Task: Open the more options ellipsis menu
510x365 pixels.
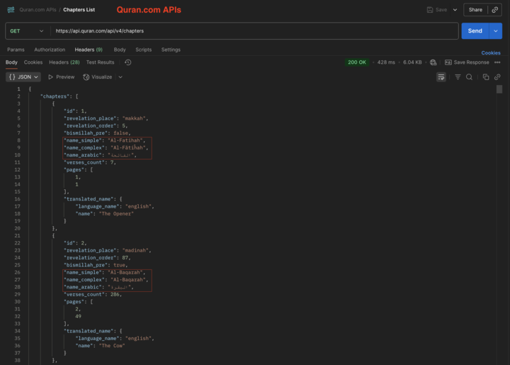Action: (497, 62)
